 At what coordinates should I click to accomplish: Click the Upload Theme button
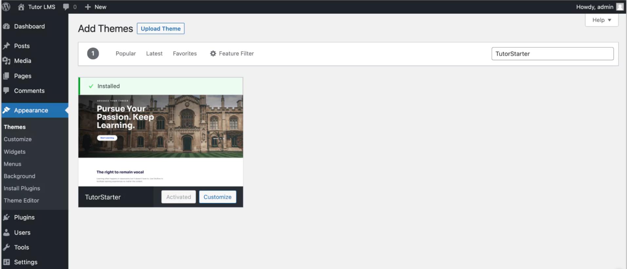point(161,28)
